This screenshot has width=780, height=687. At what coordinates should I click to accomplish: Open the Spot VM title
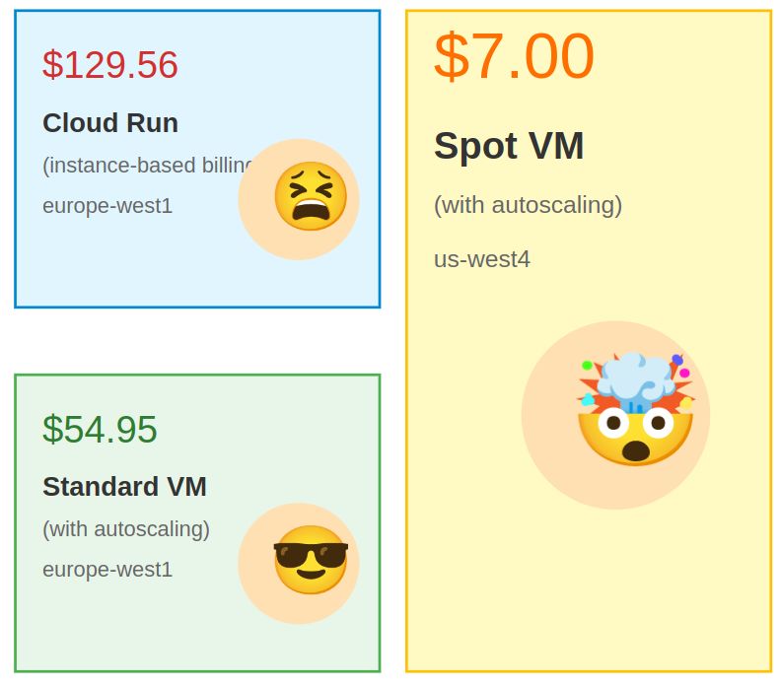tap(509, 146)
